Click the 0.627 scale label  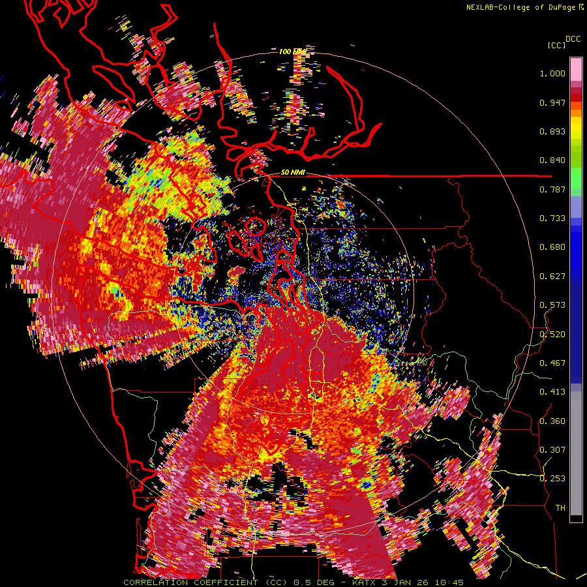pyautogui.click(x=552, y=277)
